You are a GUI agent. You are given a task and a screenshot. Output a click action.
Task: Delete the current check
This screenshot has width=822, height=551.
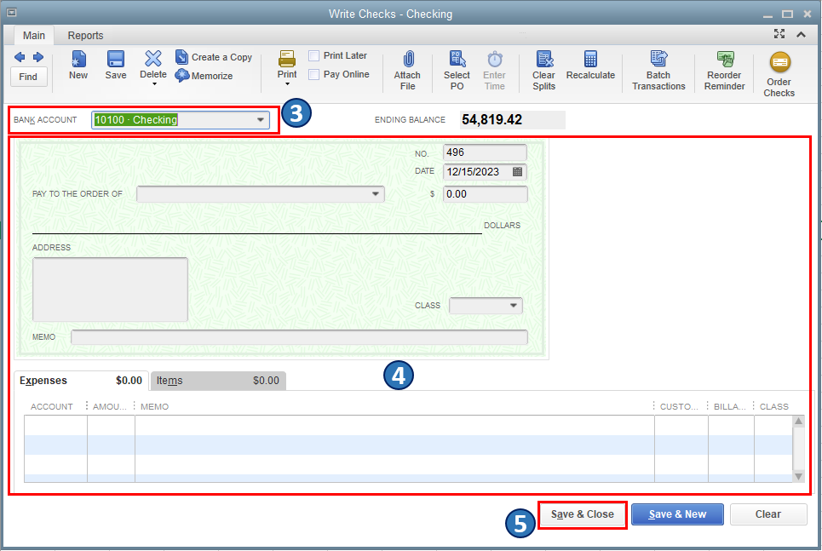point(153,65)
